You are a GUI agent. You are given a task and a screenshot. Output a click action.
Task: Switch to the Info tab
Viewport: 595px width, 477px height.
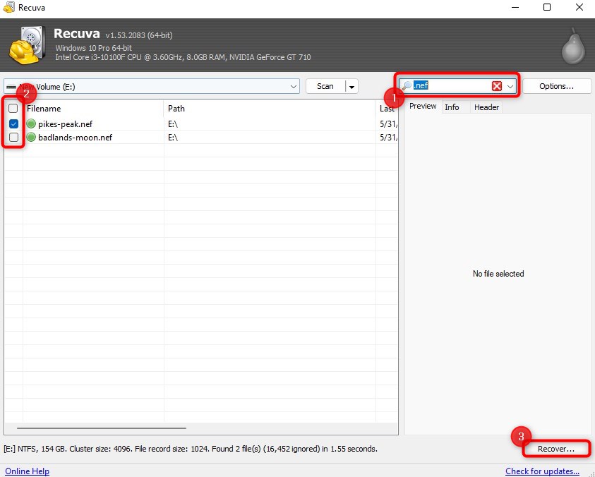[452, 107]
